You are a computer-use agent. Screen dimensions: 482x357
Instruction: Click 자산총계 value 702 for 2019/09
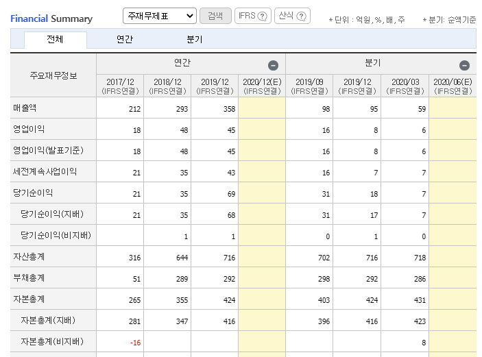pos(324,258)
